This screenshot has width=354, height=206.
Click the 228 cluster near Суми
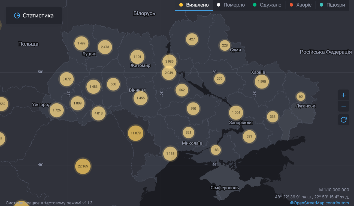coord(225,45)
